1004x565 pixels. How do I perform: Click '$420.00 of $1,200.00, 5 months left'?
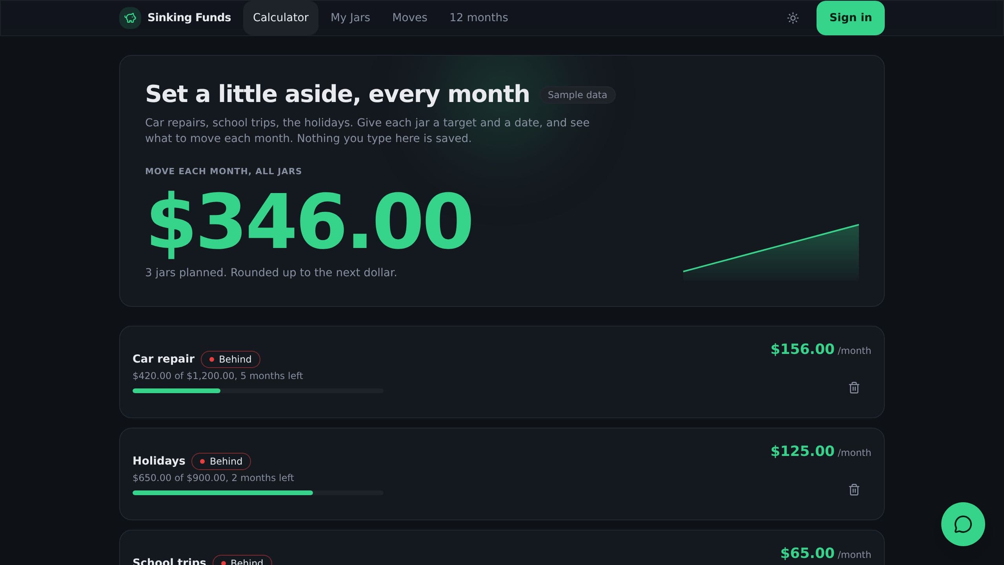click(218, 376)
